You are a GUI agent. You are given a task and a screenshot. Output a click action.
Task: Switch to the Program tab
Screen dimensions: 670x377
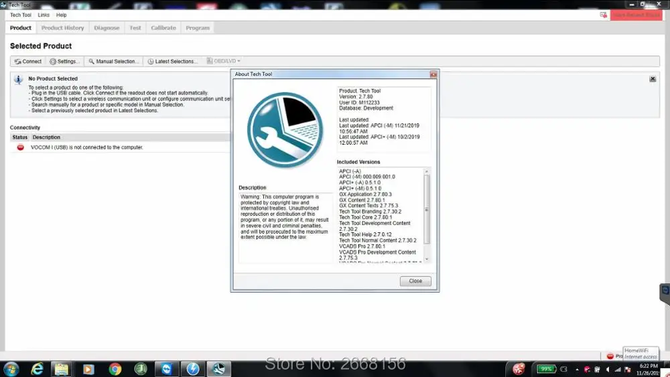198,27
